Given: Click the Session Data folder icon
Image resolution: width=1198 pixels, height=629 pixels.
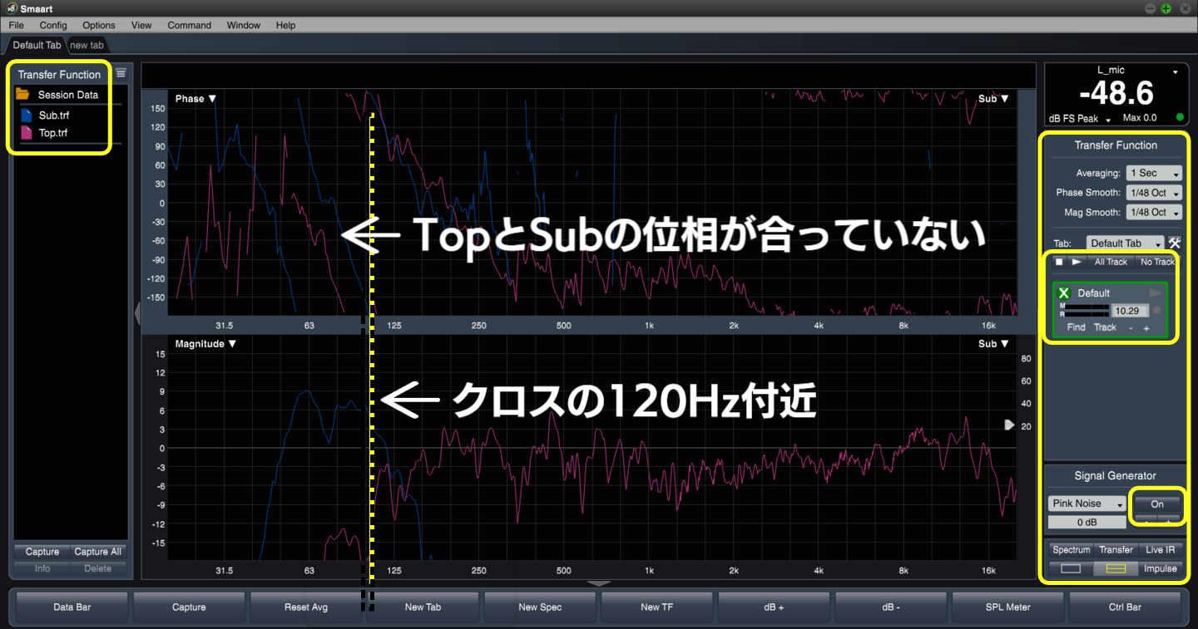Looking at the screenshot, I should [x=22, y=95].
